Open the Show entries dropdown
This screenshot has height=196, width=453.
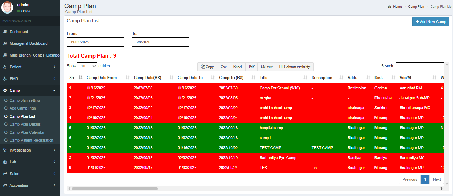point(87,66)
